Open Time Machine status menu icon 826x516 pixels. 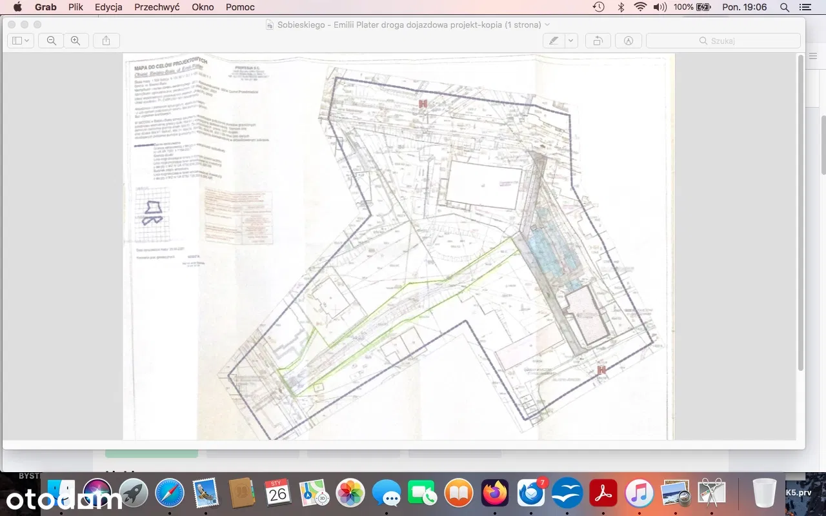[599, 7]
